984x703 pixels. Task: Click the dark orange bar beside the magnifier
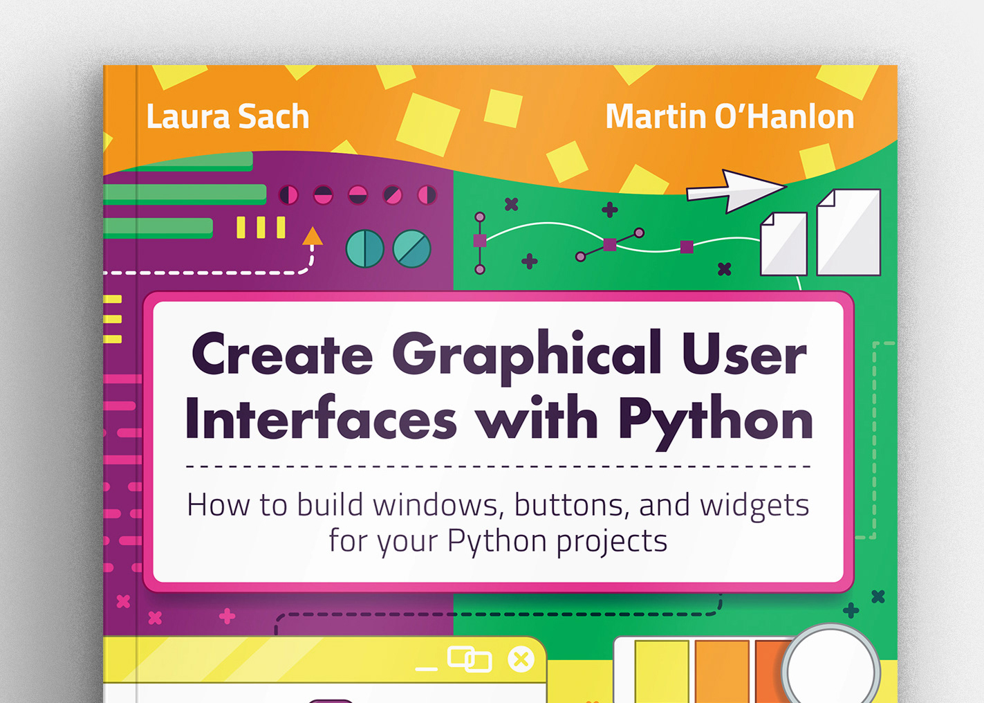[770, 671]
